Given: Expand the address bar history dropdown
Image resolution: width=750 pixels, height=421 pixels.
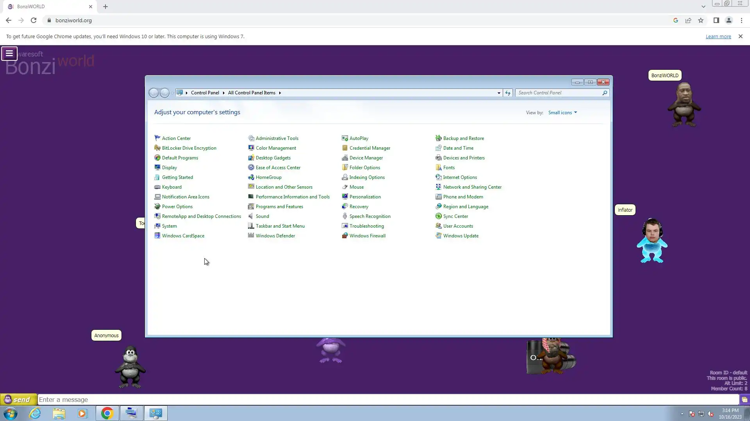Looking at the screenshot, I should (x=499, y=93).
